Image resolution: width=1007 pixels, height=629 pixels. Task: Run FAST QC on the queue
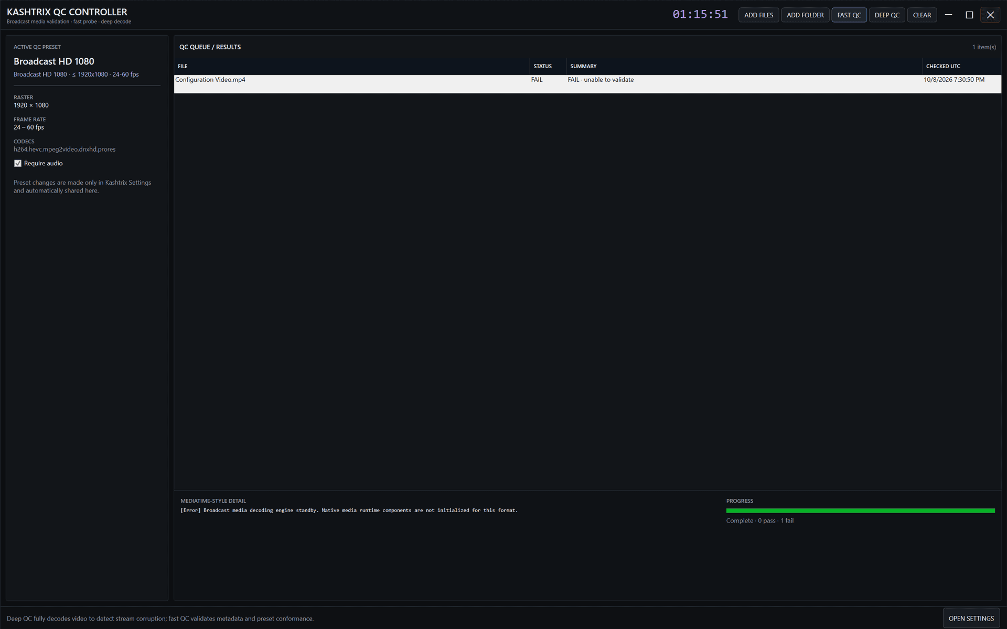849,15
